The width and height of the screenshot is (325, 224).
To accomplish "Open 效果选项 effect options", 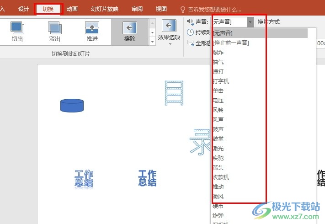I will [x=169, y=32].
